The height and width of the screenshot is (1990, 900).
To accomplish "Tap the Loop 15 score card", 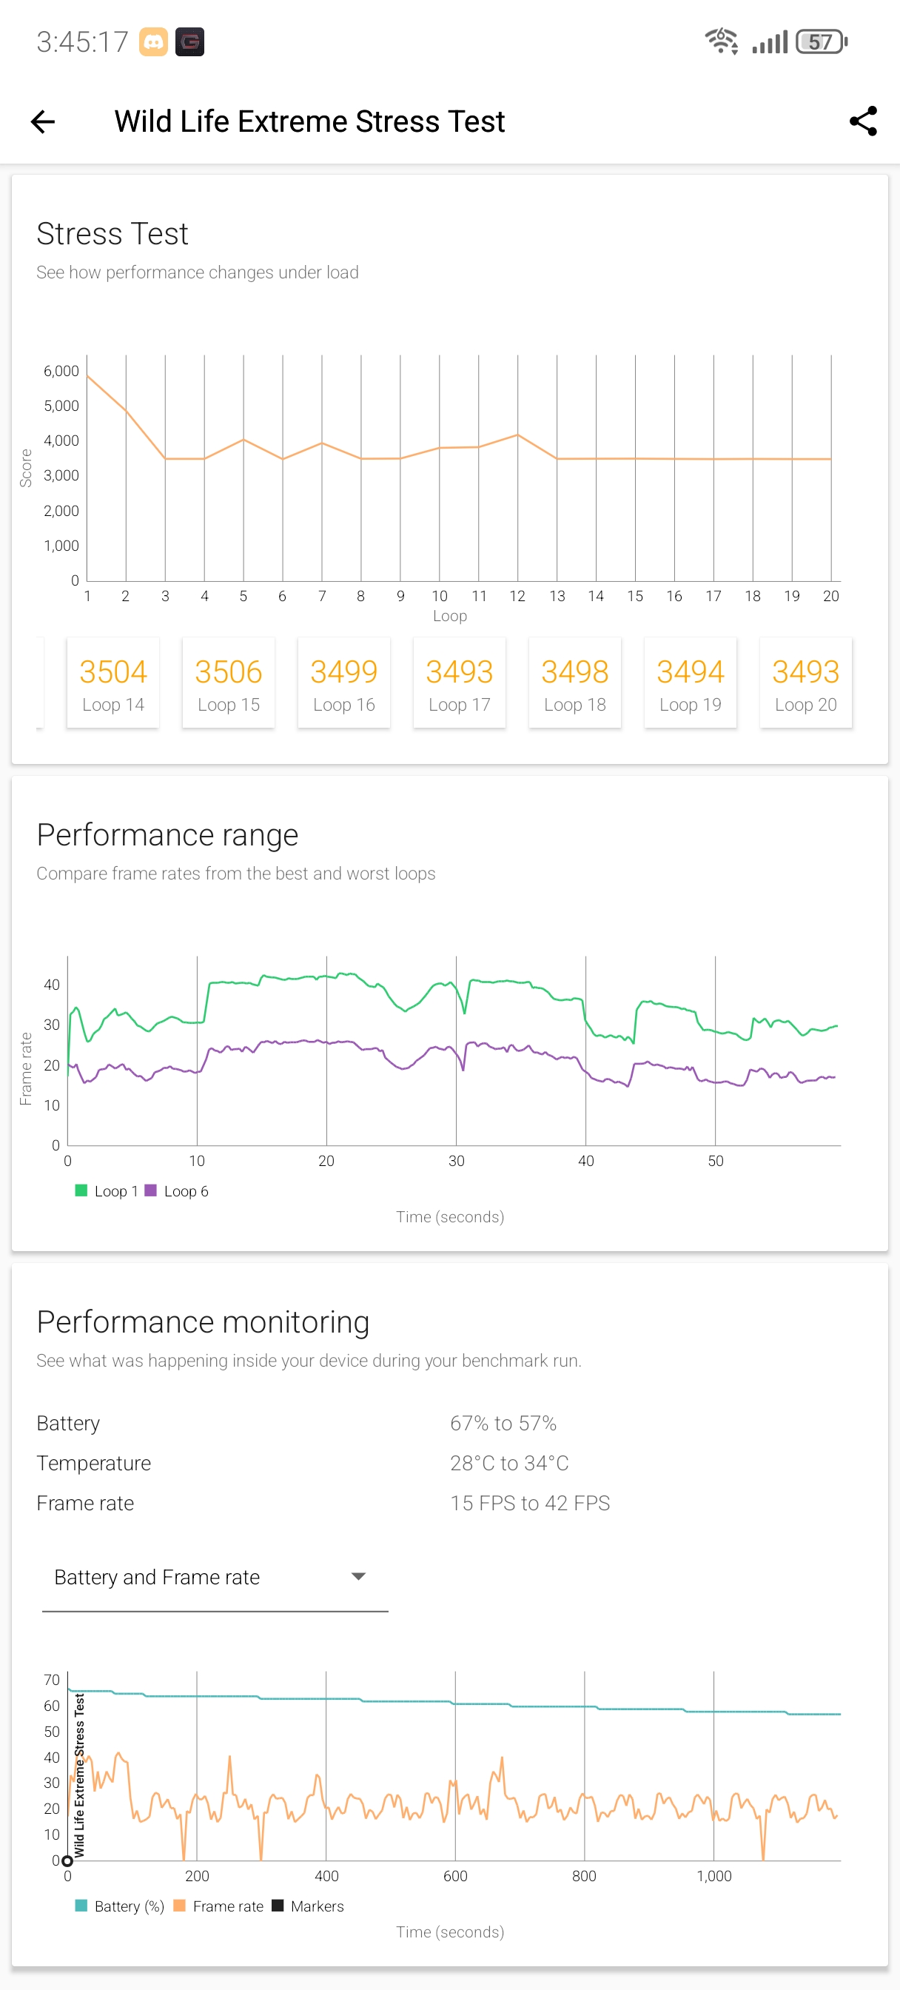I will (x=228, y=683).
